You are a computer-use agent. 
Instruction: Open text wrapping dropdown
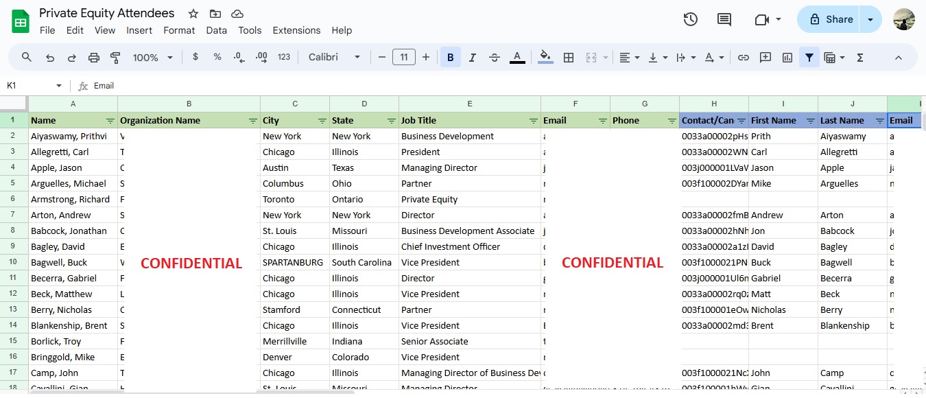coord(686,58)
